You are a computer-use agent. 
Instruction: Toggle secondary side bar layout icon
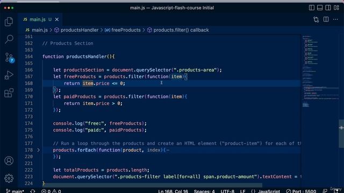(328, 8)
